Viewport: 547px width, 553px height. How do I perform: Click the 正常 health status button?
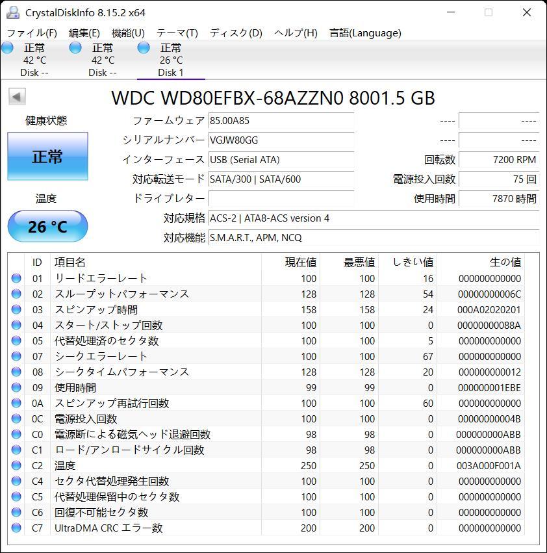point(47,156)
